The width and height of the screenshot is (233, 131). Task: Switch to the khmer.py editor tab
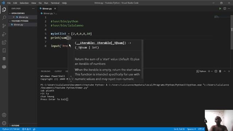click(47, 9)
